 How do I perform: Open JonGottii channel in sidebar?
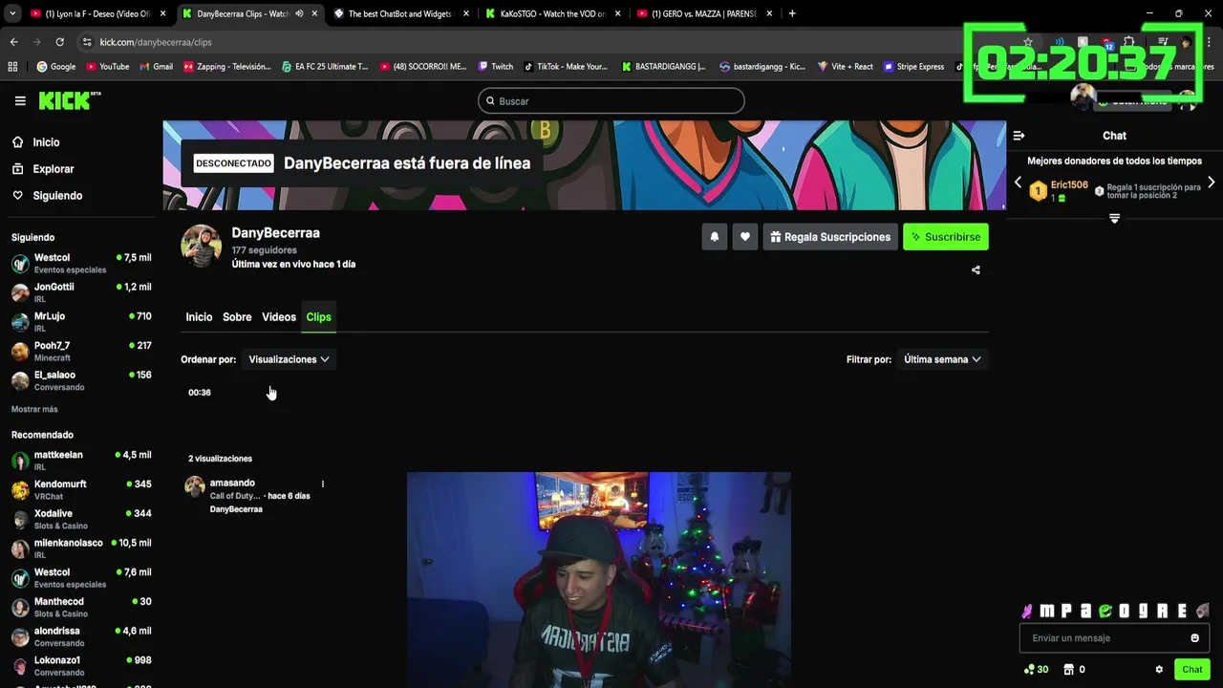click(x=81, y=292)
